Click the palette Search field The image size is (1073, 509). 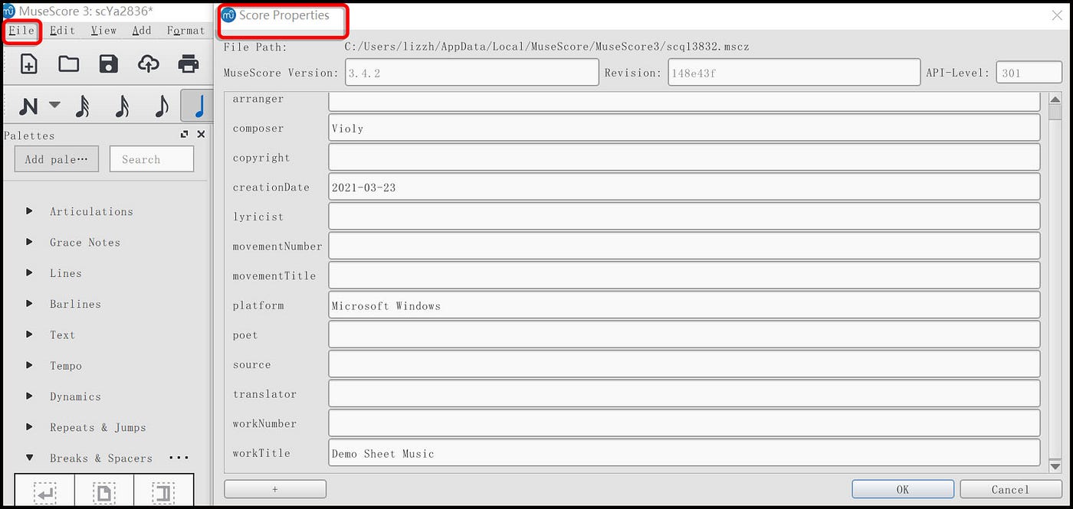pos(152,159)
